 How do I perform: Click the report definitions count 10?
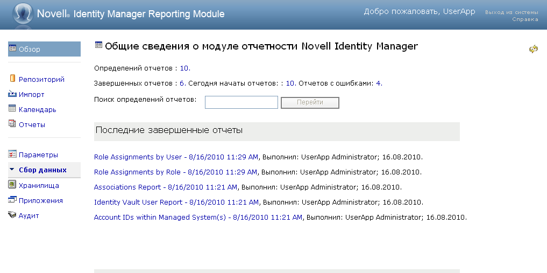click(184, 68)
